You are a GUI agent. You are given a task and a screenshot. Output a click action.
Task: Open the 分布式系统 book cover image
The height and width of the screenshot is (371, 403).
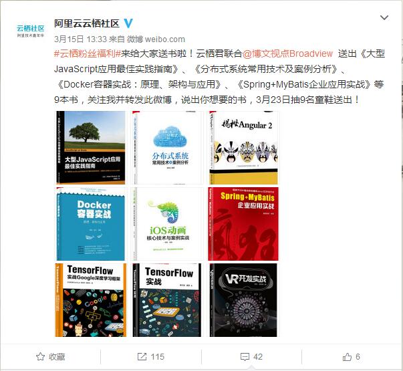(x=167, y=148)
